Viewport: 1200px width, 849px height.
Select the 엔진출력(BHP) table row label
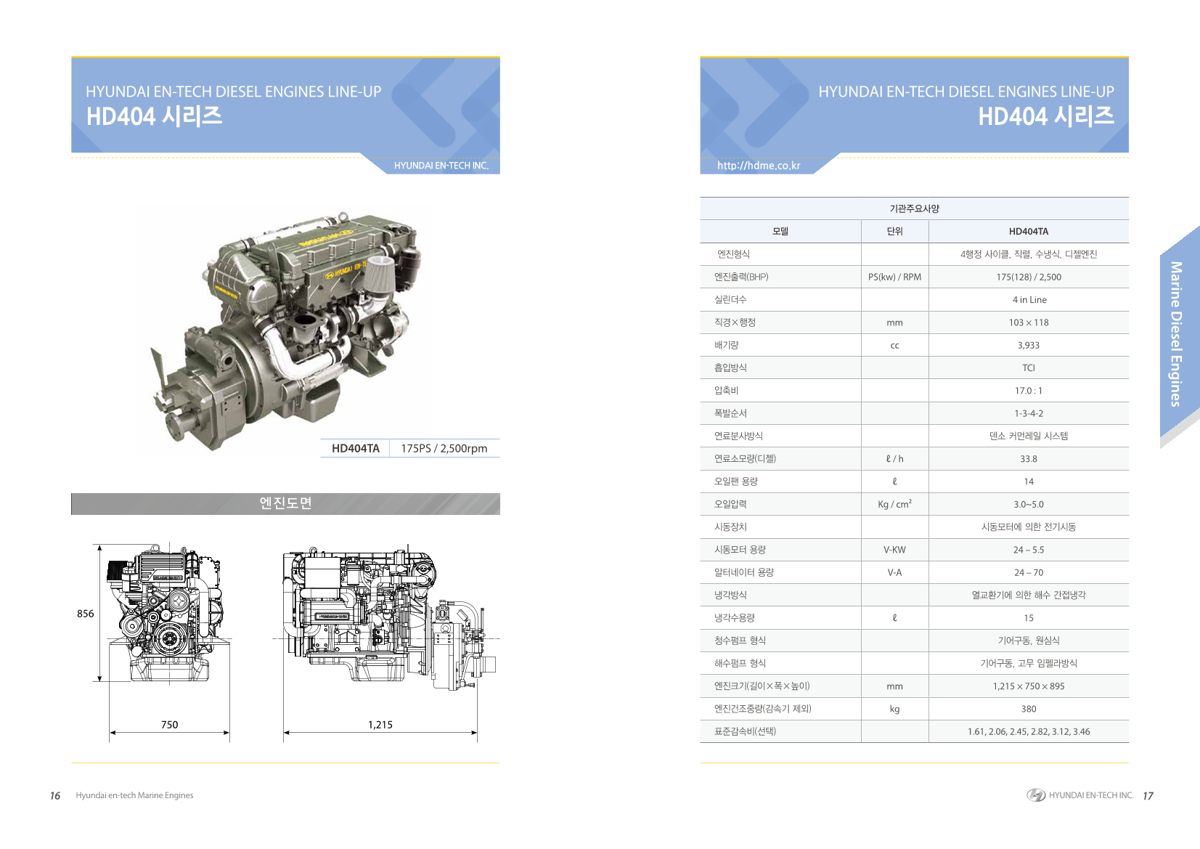[741, 277]
